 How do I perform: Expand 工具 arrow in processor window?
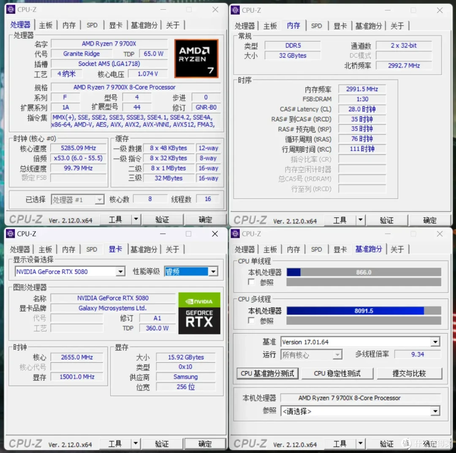tap(136, 219)
